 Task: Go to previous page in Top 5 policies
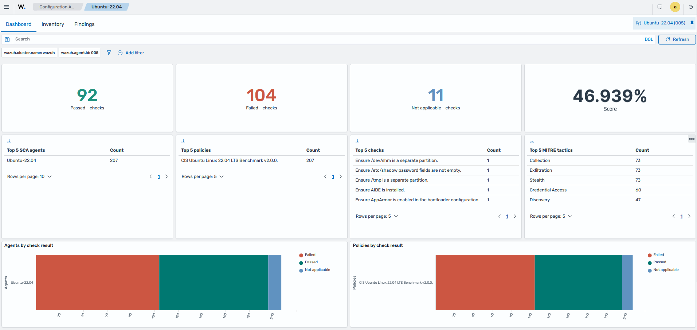click(325, 176)
